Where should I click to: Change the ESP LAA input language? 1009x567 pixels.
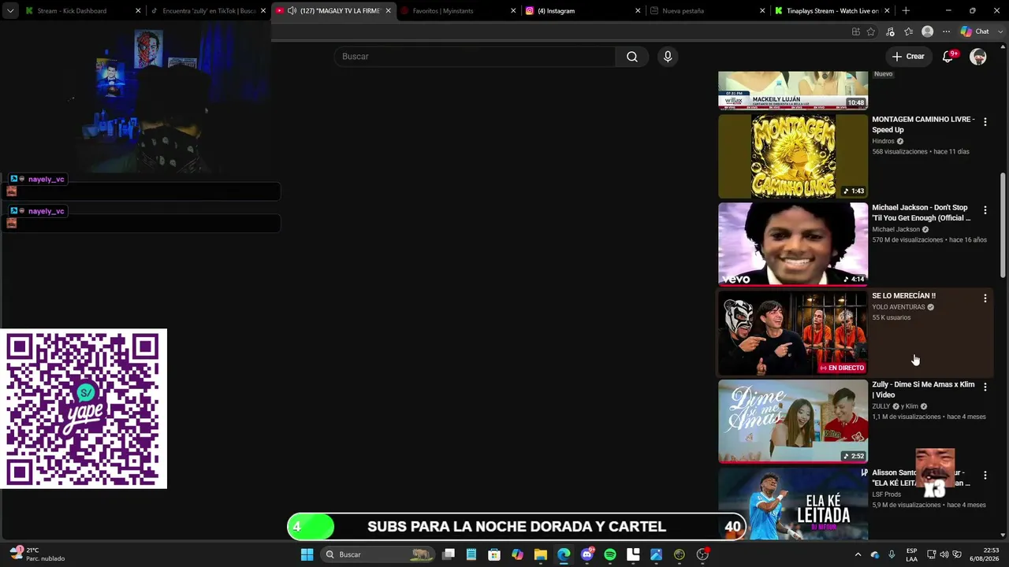(x=912, y=554)
